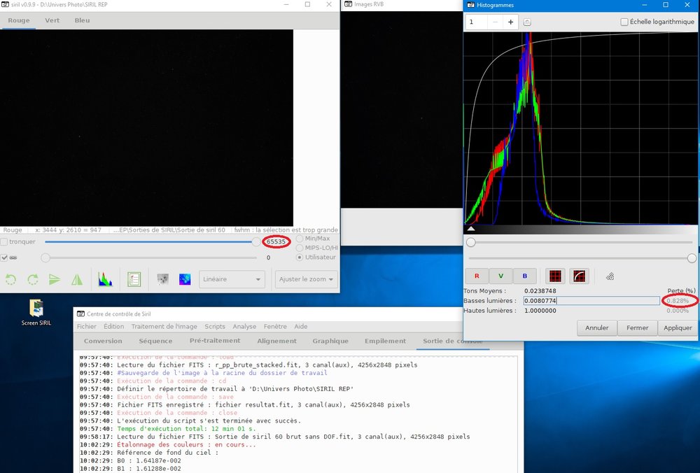Screen dimensions: 700x473
Task: Click the rotate clockwise green arrow icon
Action: pos(33,280)
